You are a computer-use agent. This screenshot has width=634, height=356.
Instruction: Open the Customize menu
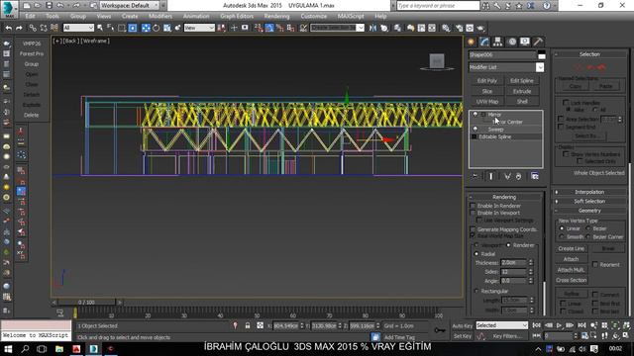click(314, 16)
